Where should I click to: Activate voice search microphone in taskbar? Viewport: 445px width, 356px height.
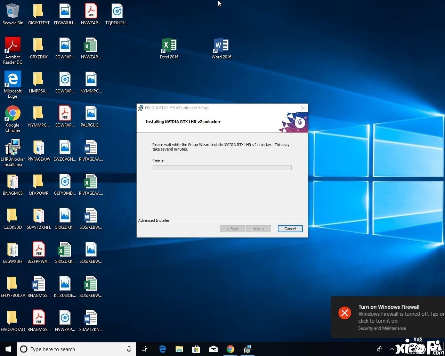[129, 349]
